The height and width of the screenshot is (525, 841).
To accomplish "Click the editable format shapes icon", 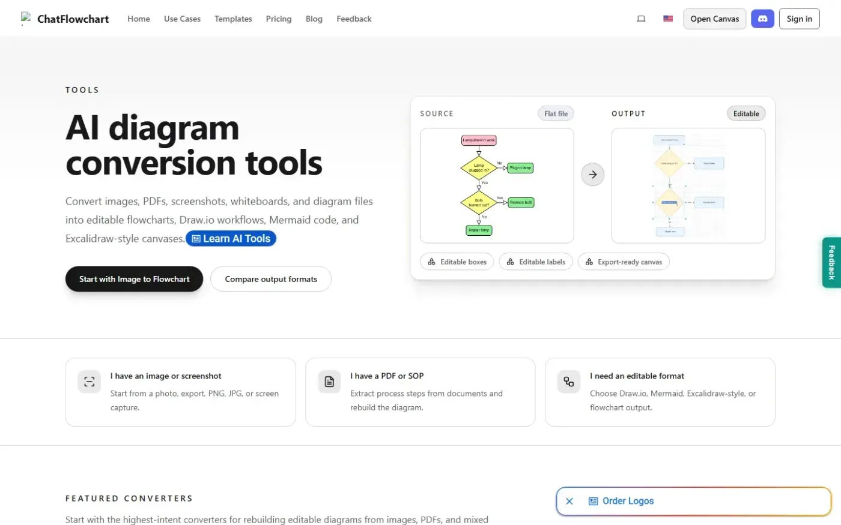I will (x=569, y=382).
